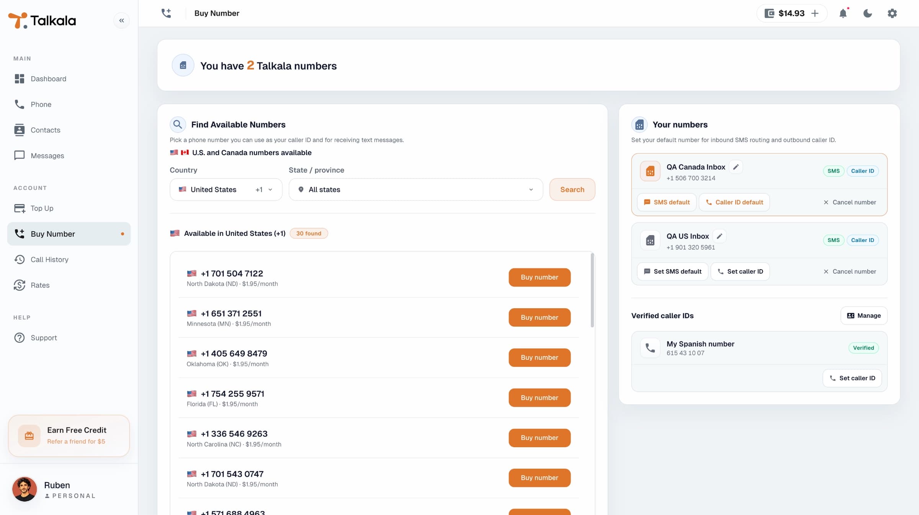
Task: View the Rates page
Action: click(x=69, y=285)
